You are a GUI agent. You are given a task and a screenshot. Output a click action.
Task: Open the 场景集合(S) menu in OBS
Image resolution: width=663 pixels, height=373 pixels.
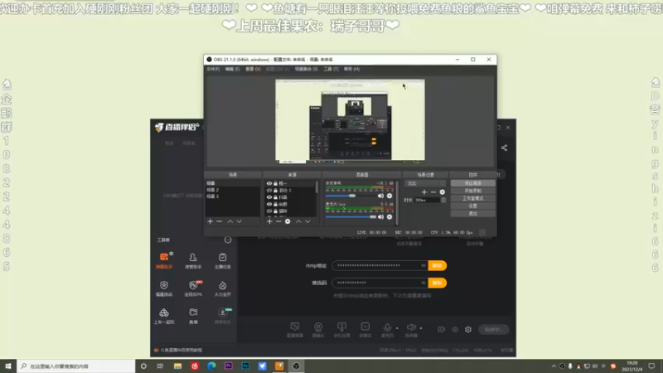306,69
